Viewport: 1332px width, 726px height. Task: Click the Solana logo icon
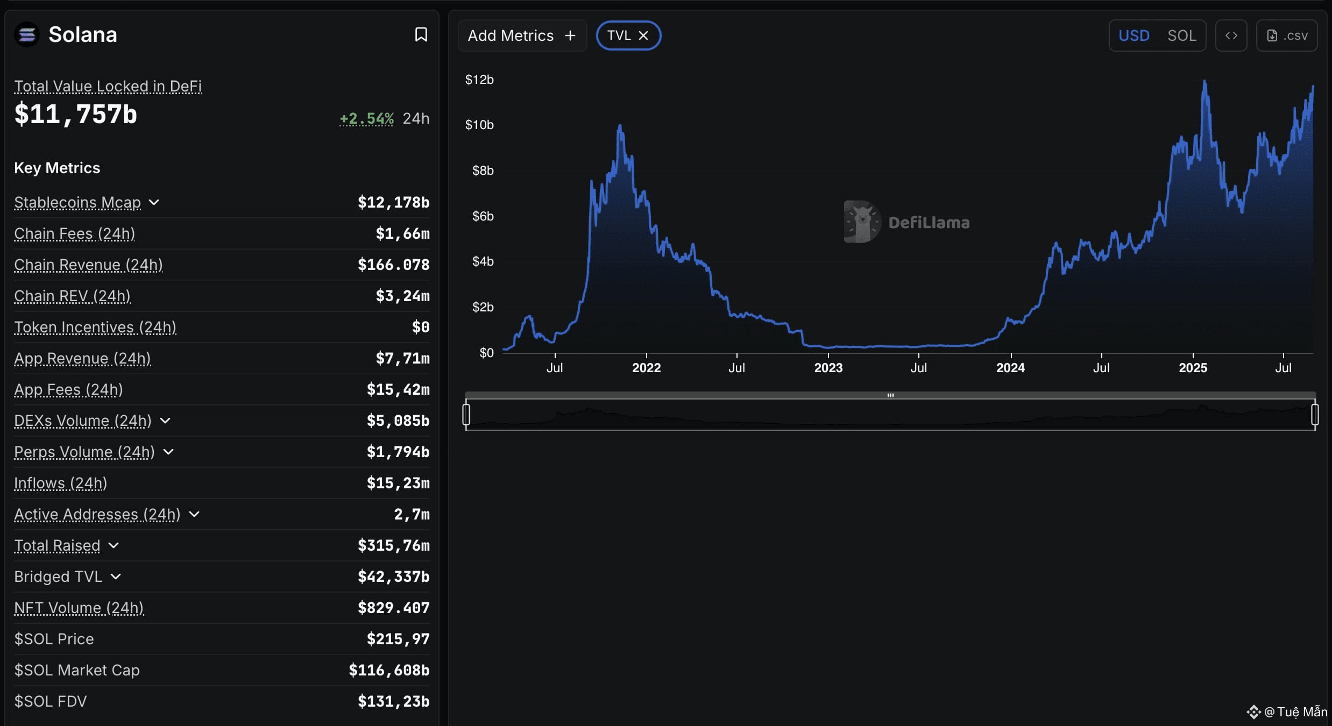(x=27, y=35)
